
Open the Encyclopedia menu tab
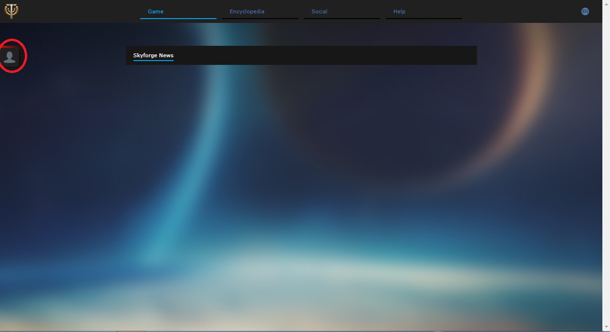pyautogui.click(x=260, y=11)
